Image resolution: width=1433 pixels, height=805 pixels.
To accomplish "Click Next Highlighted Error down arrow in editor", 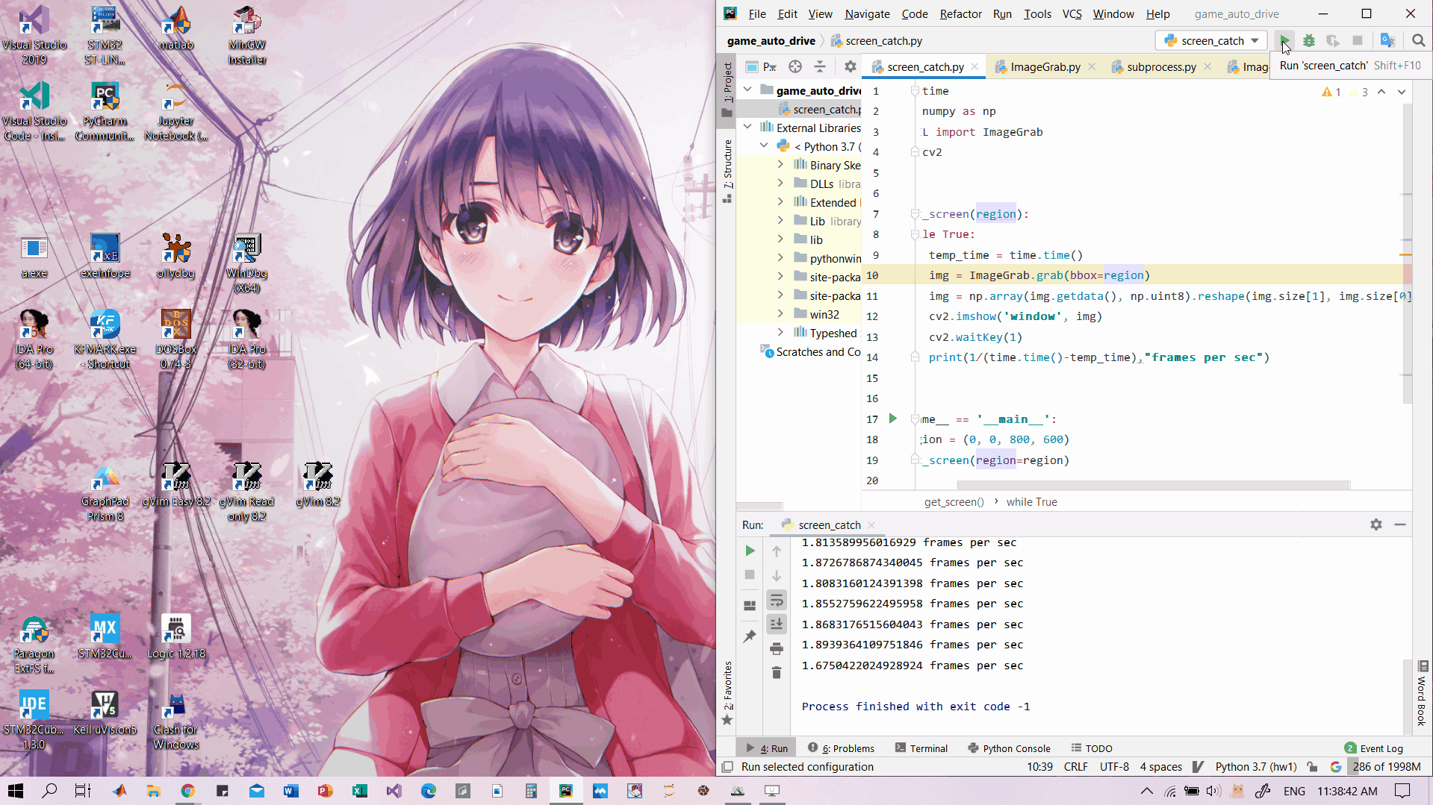I will 1402,92.
